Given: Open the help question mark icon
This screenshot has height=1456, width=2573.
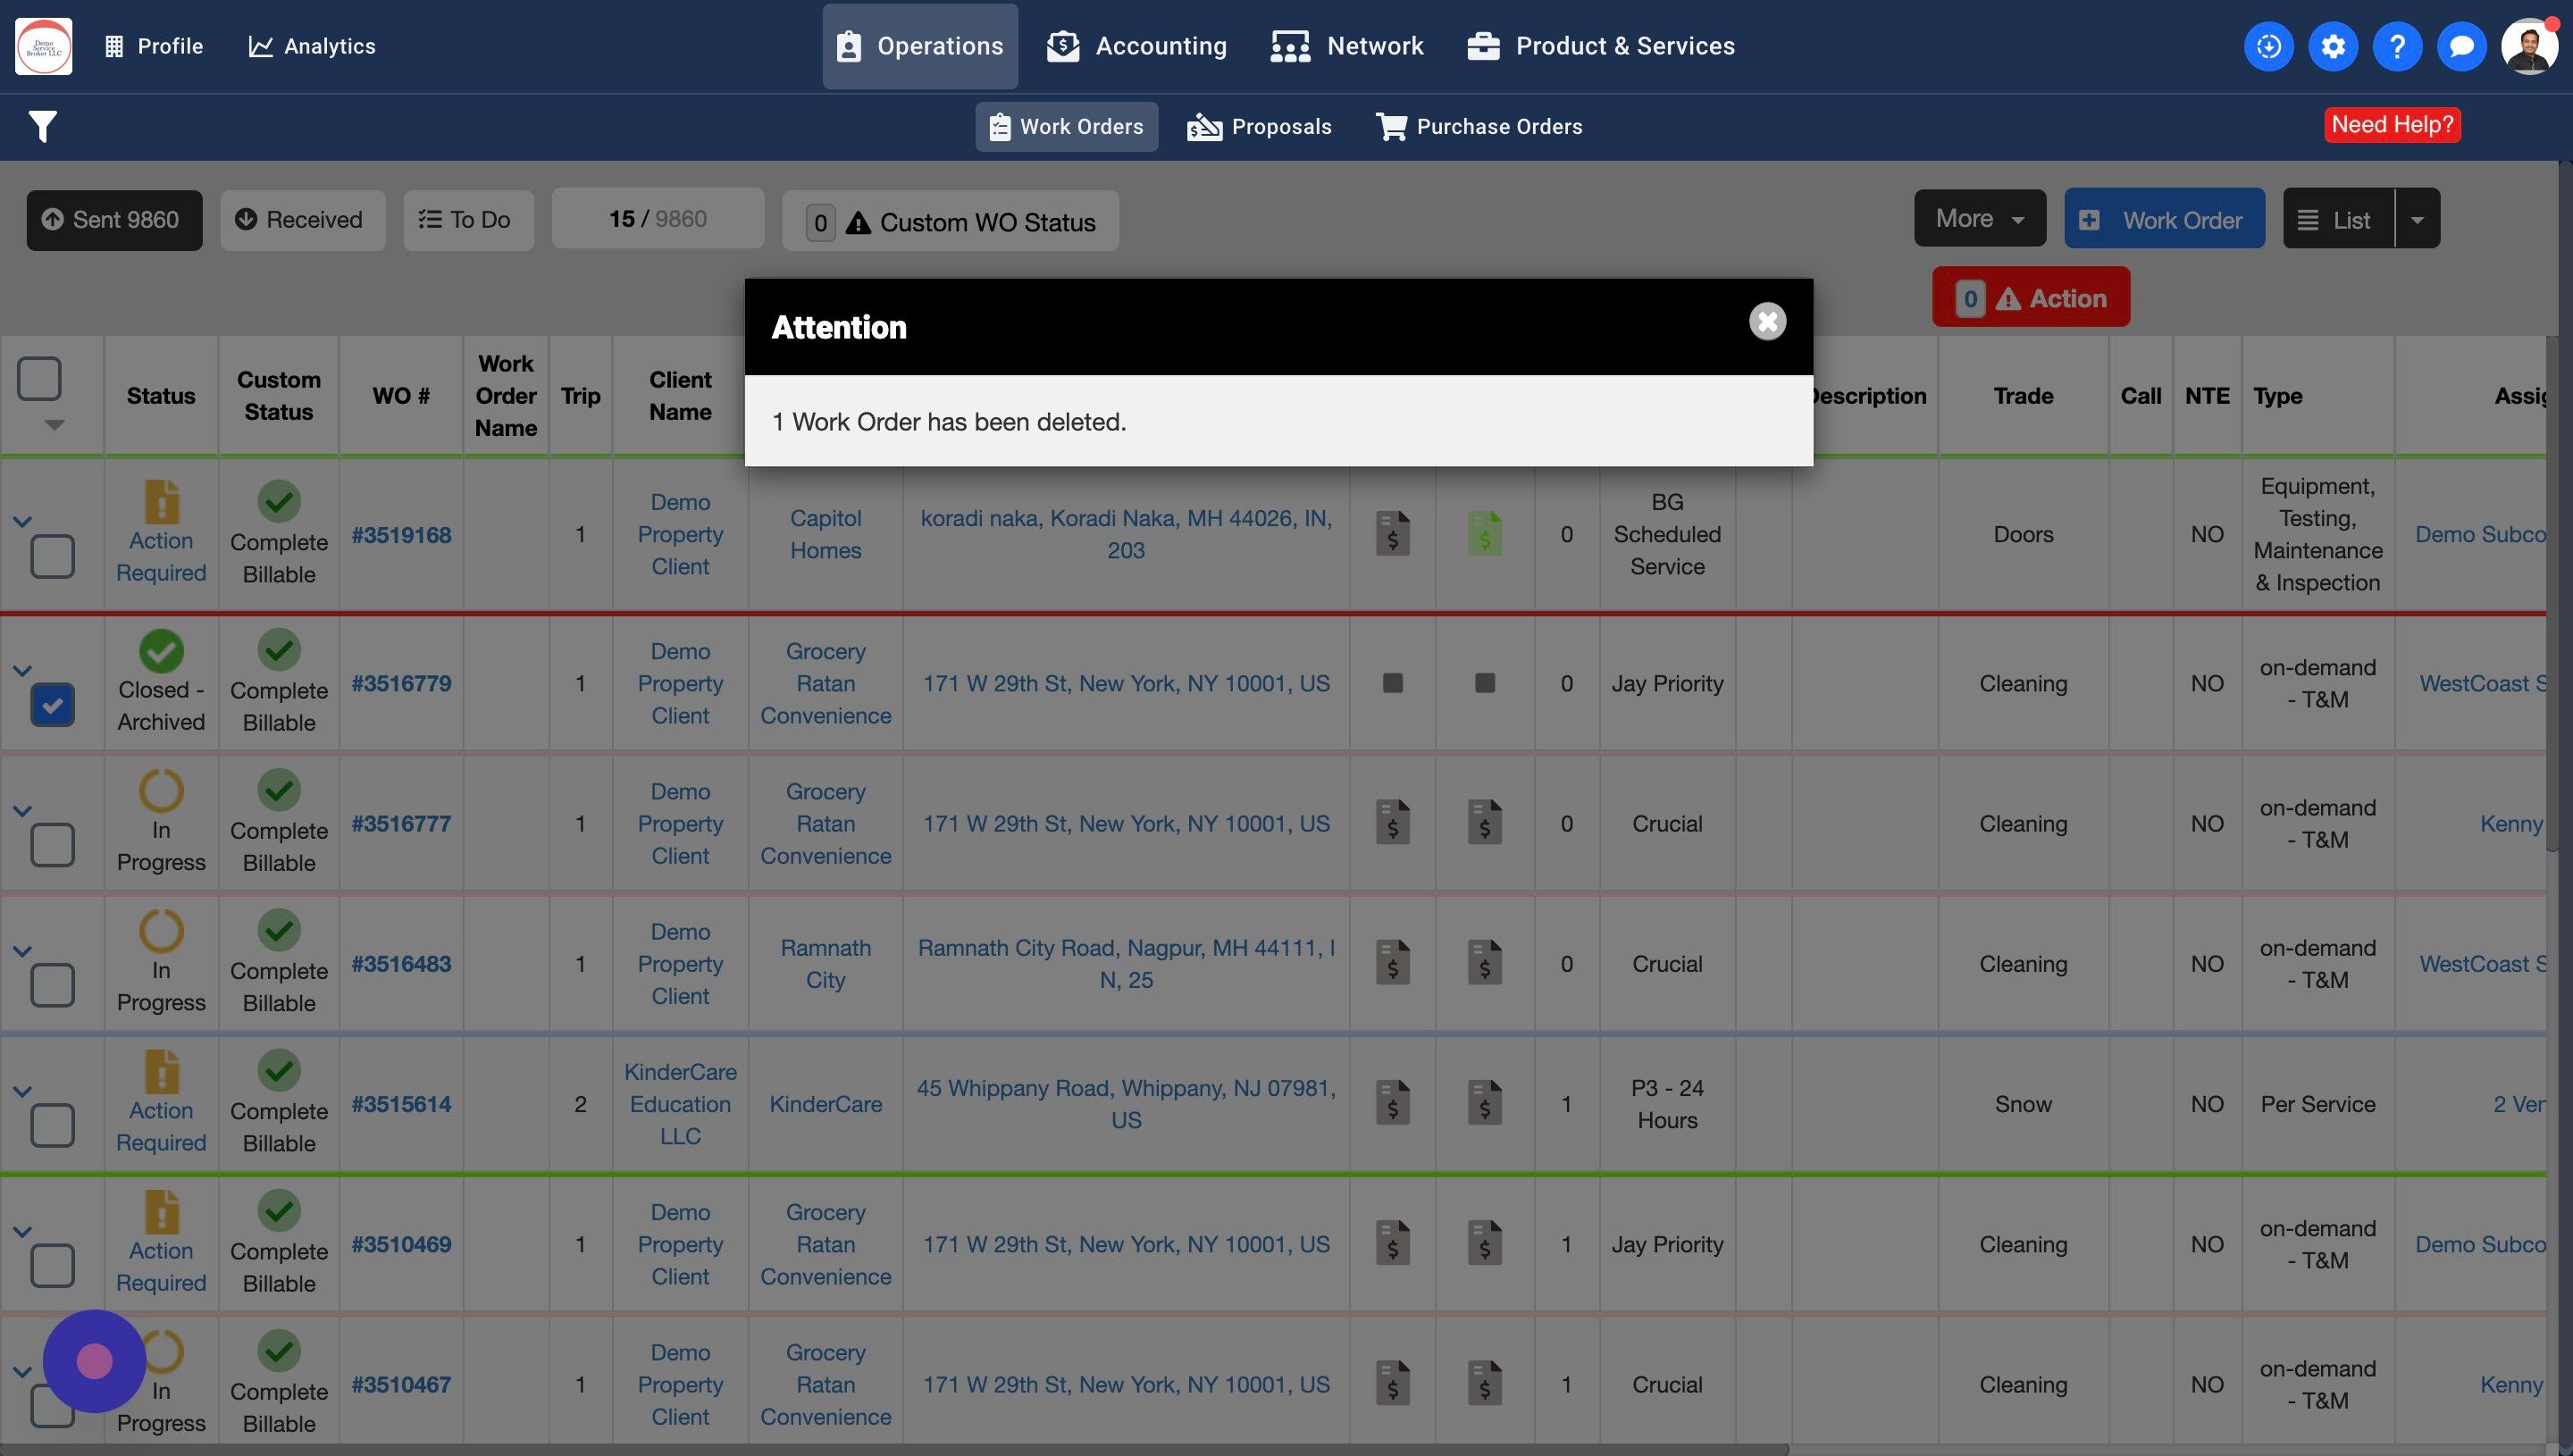Looking at the screenshot, I should point(2396,46).
